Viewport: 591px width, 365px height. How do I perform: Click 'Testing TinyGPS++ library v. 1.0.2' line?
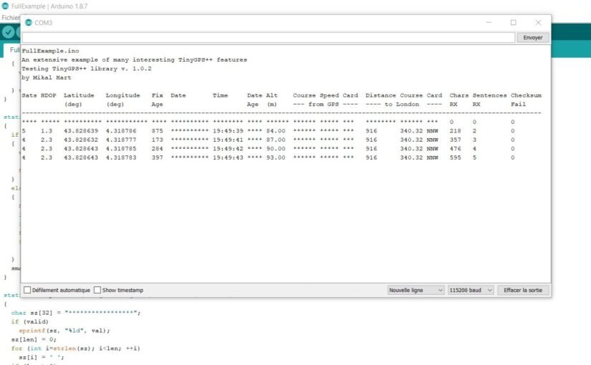[87, 69]
